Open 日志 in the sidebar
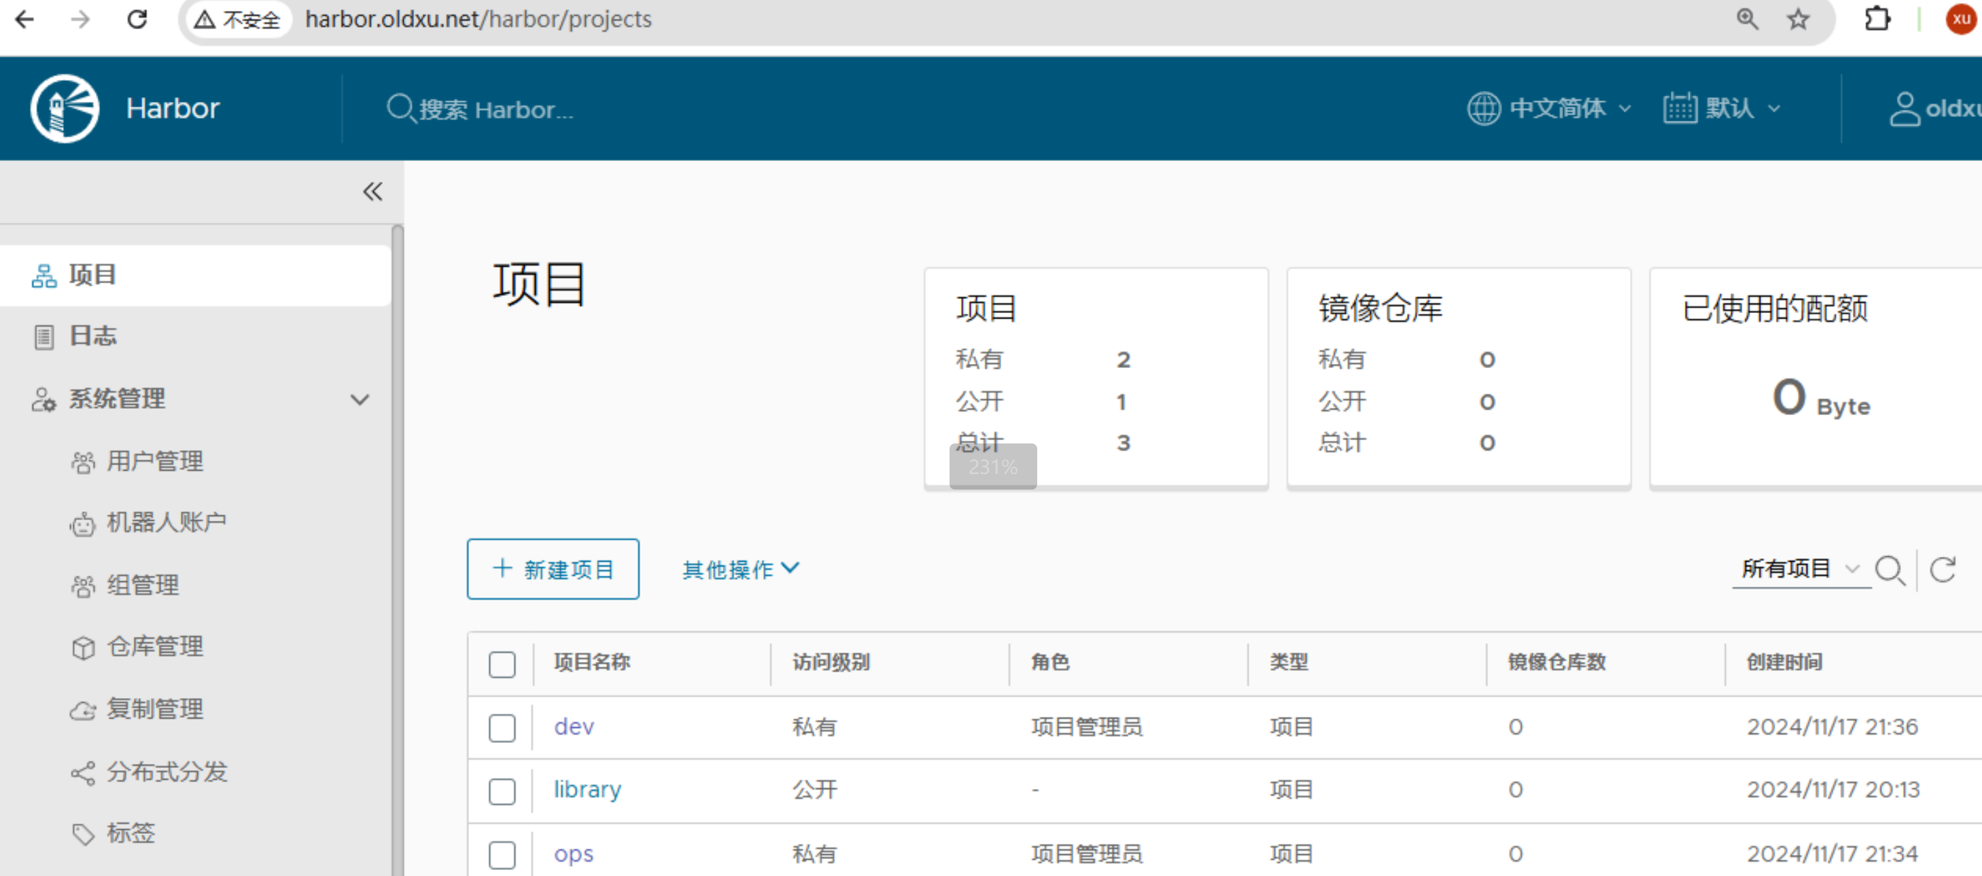 pyautogui.click(x=92, y=337)
